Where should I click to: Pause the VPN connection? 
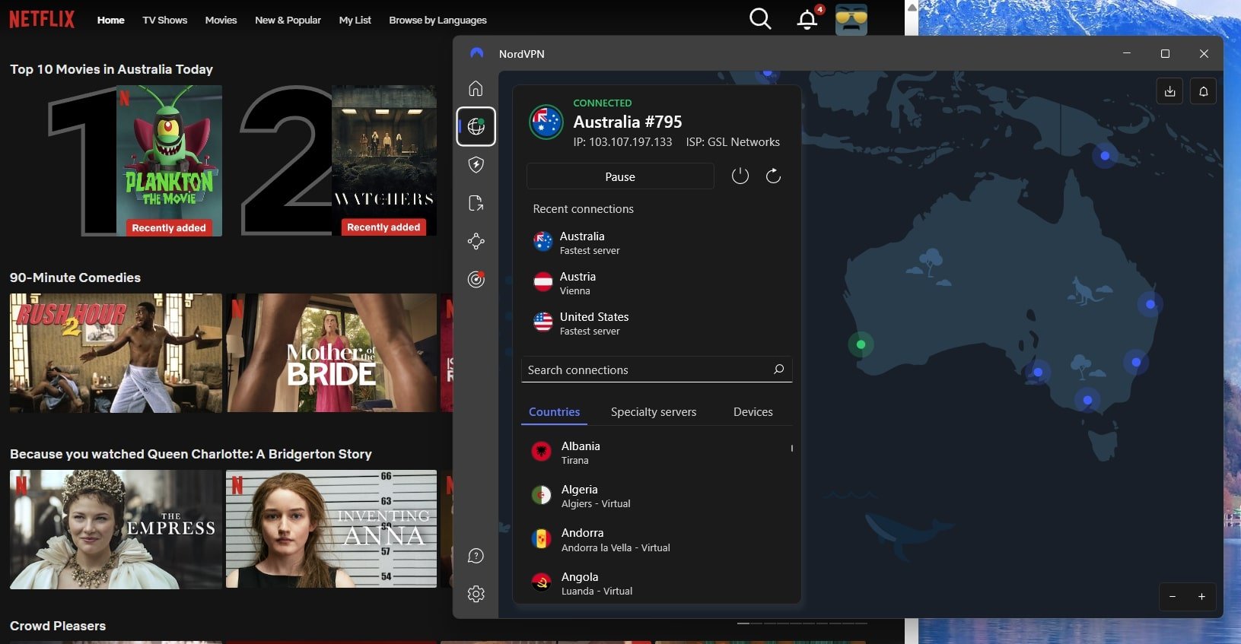pos(620,176)
